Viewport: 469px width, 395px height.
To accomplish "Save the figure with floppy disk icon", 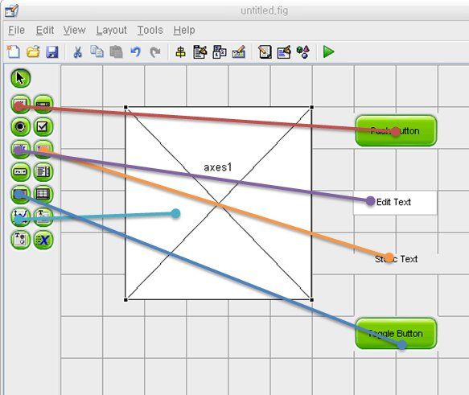I will [x=52, y=52].
